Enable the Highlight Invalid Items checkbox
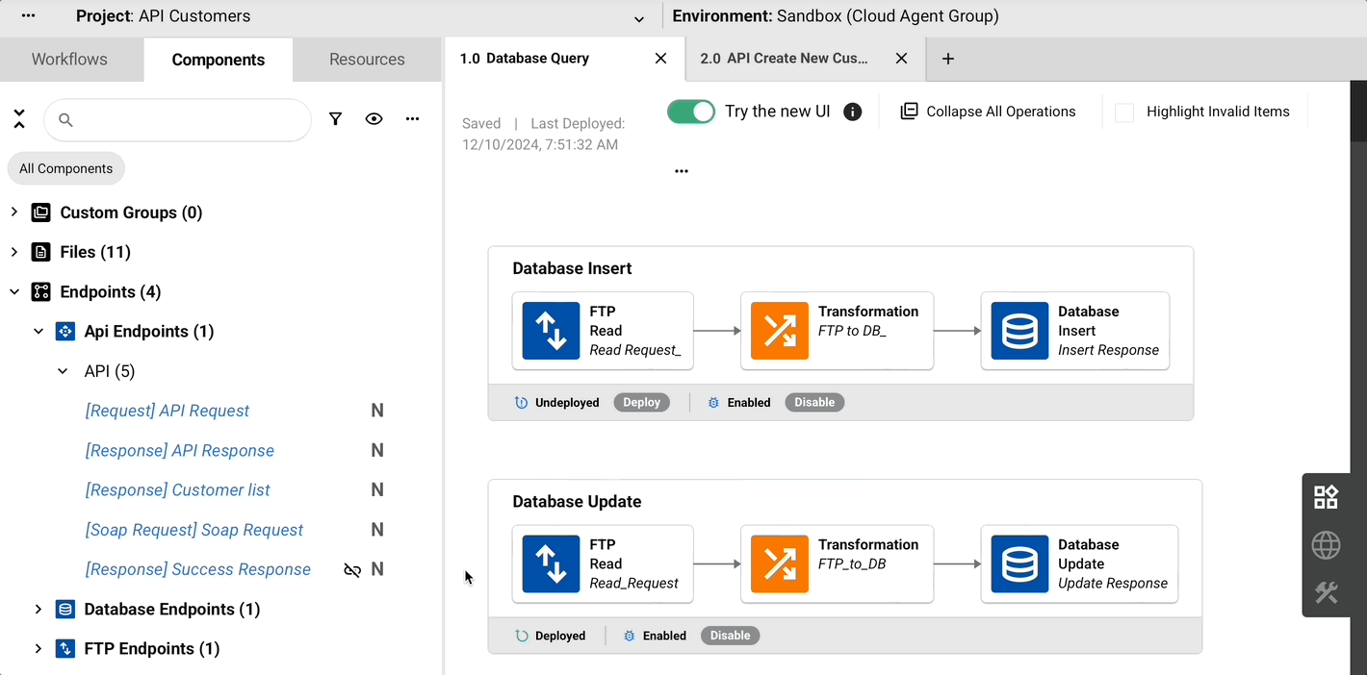The height and width of the screenshot is (675, 1367). (x=1123, y=112)
